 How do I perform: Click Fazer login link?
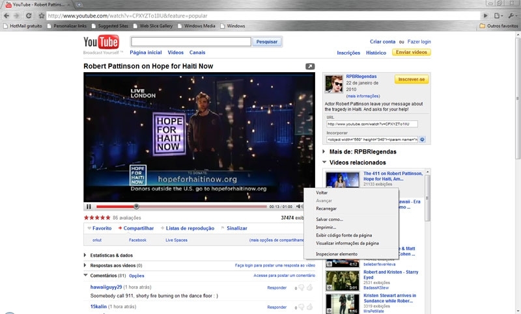[419, 42]
